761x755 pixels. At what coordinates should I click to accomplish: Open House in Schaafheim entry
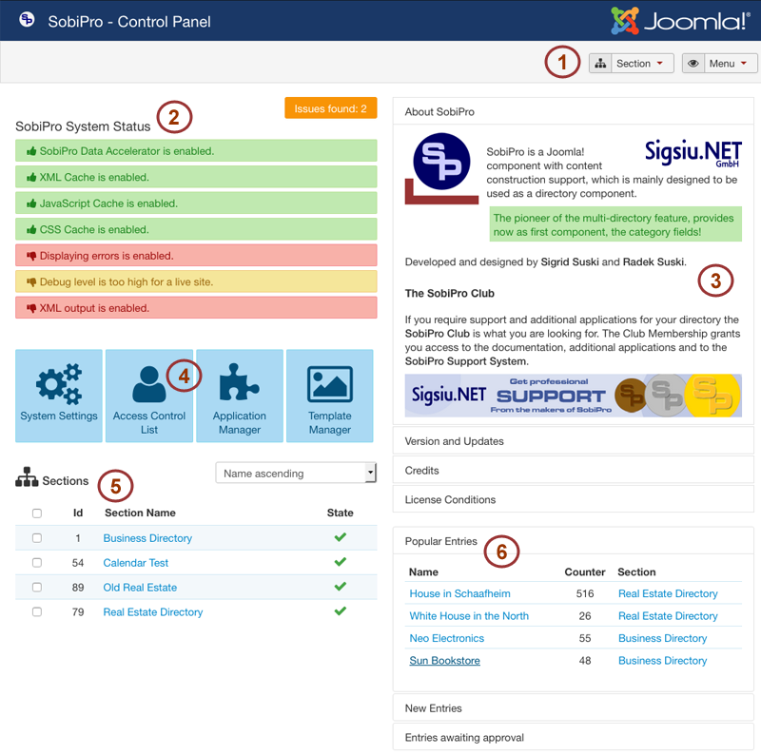coord(459,593)
